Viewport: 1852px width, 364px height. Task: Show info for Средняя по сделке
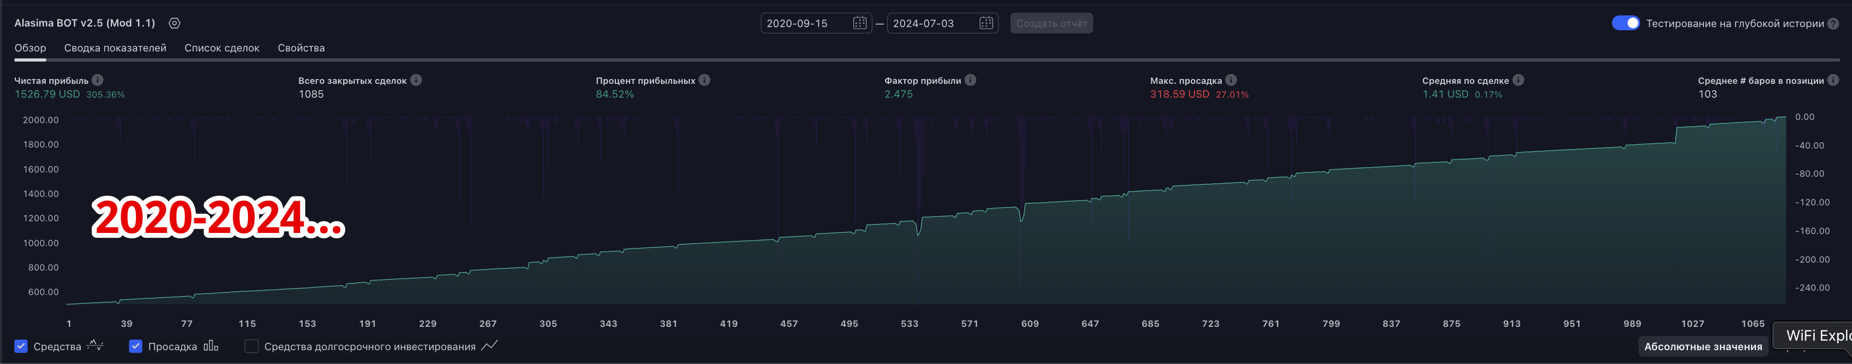pyautogui.click(x=1519, y=80)
